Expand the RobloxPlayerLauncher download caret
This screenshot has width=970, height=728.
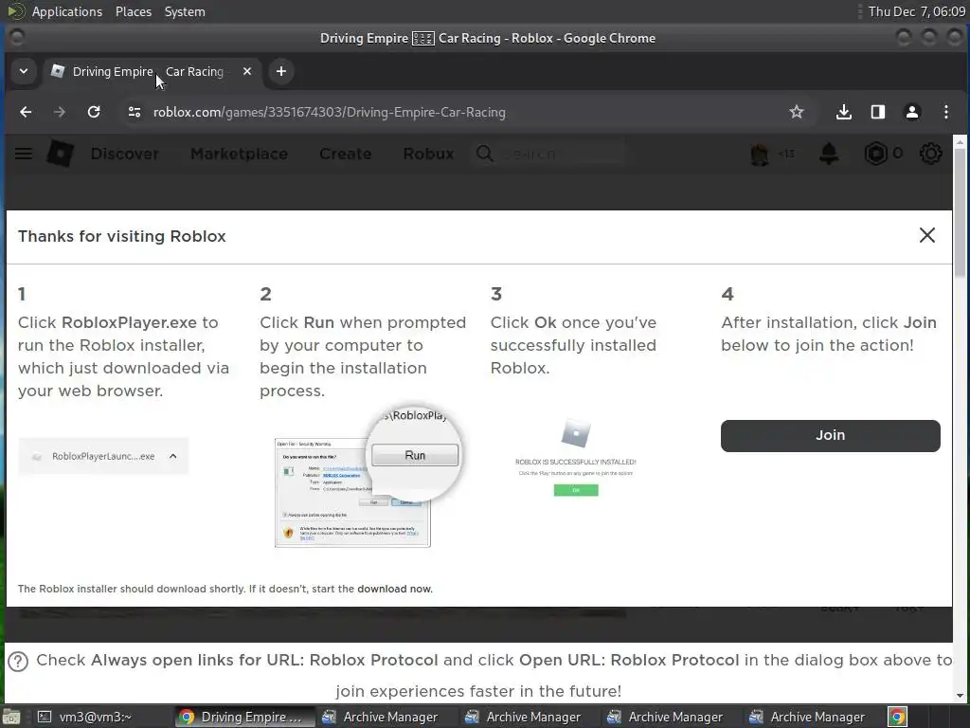coord(173,456)
